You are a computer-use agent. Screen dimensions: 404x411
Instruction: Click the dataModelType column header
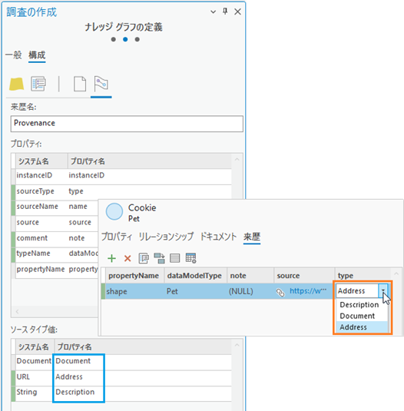(195, 276)
